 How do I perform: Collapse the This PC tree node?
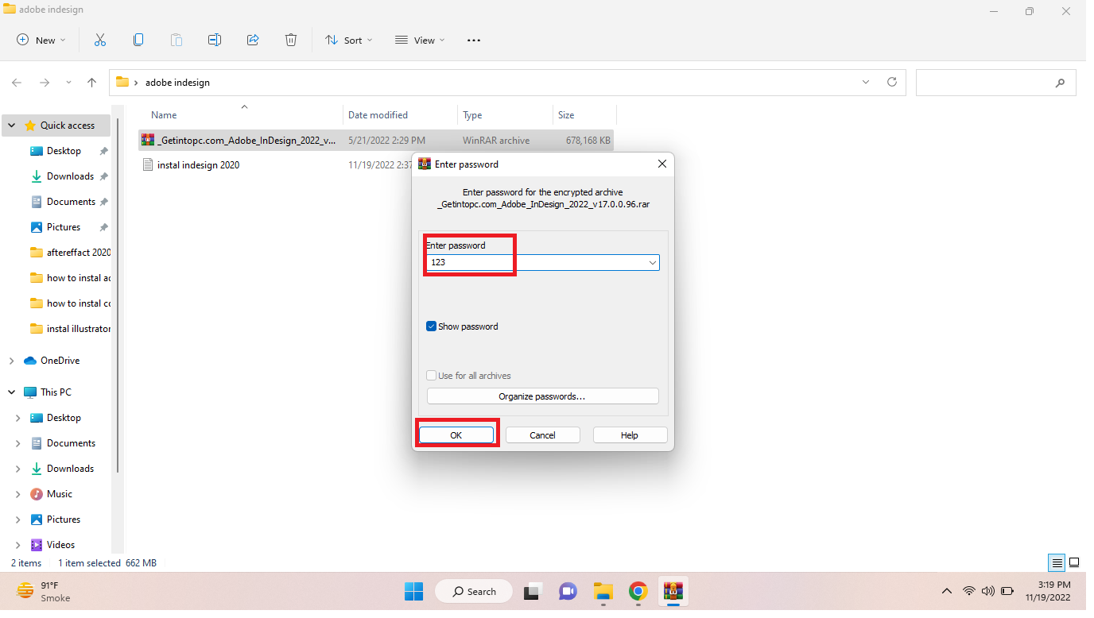(x=11, y=392)
